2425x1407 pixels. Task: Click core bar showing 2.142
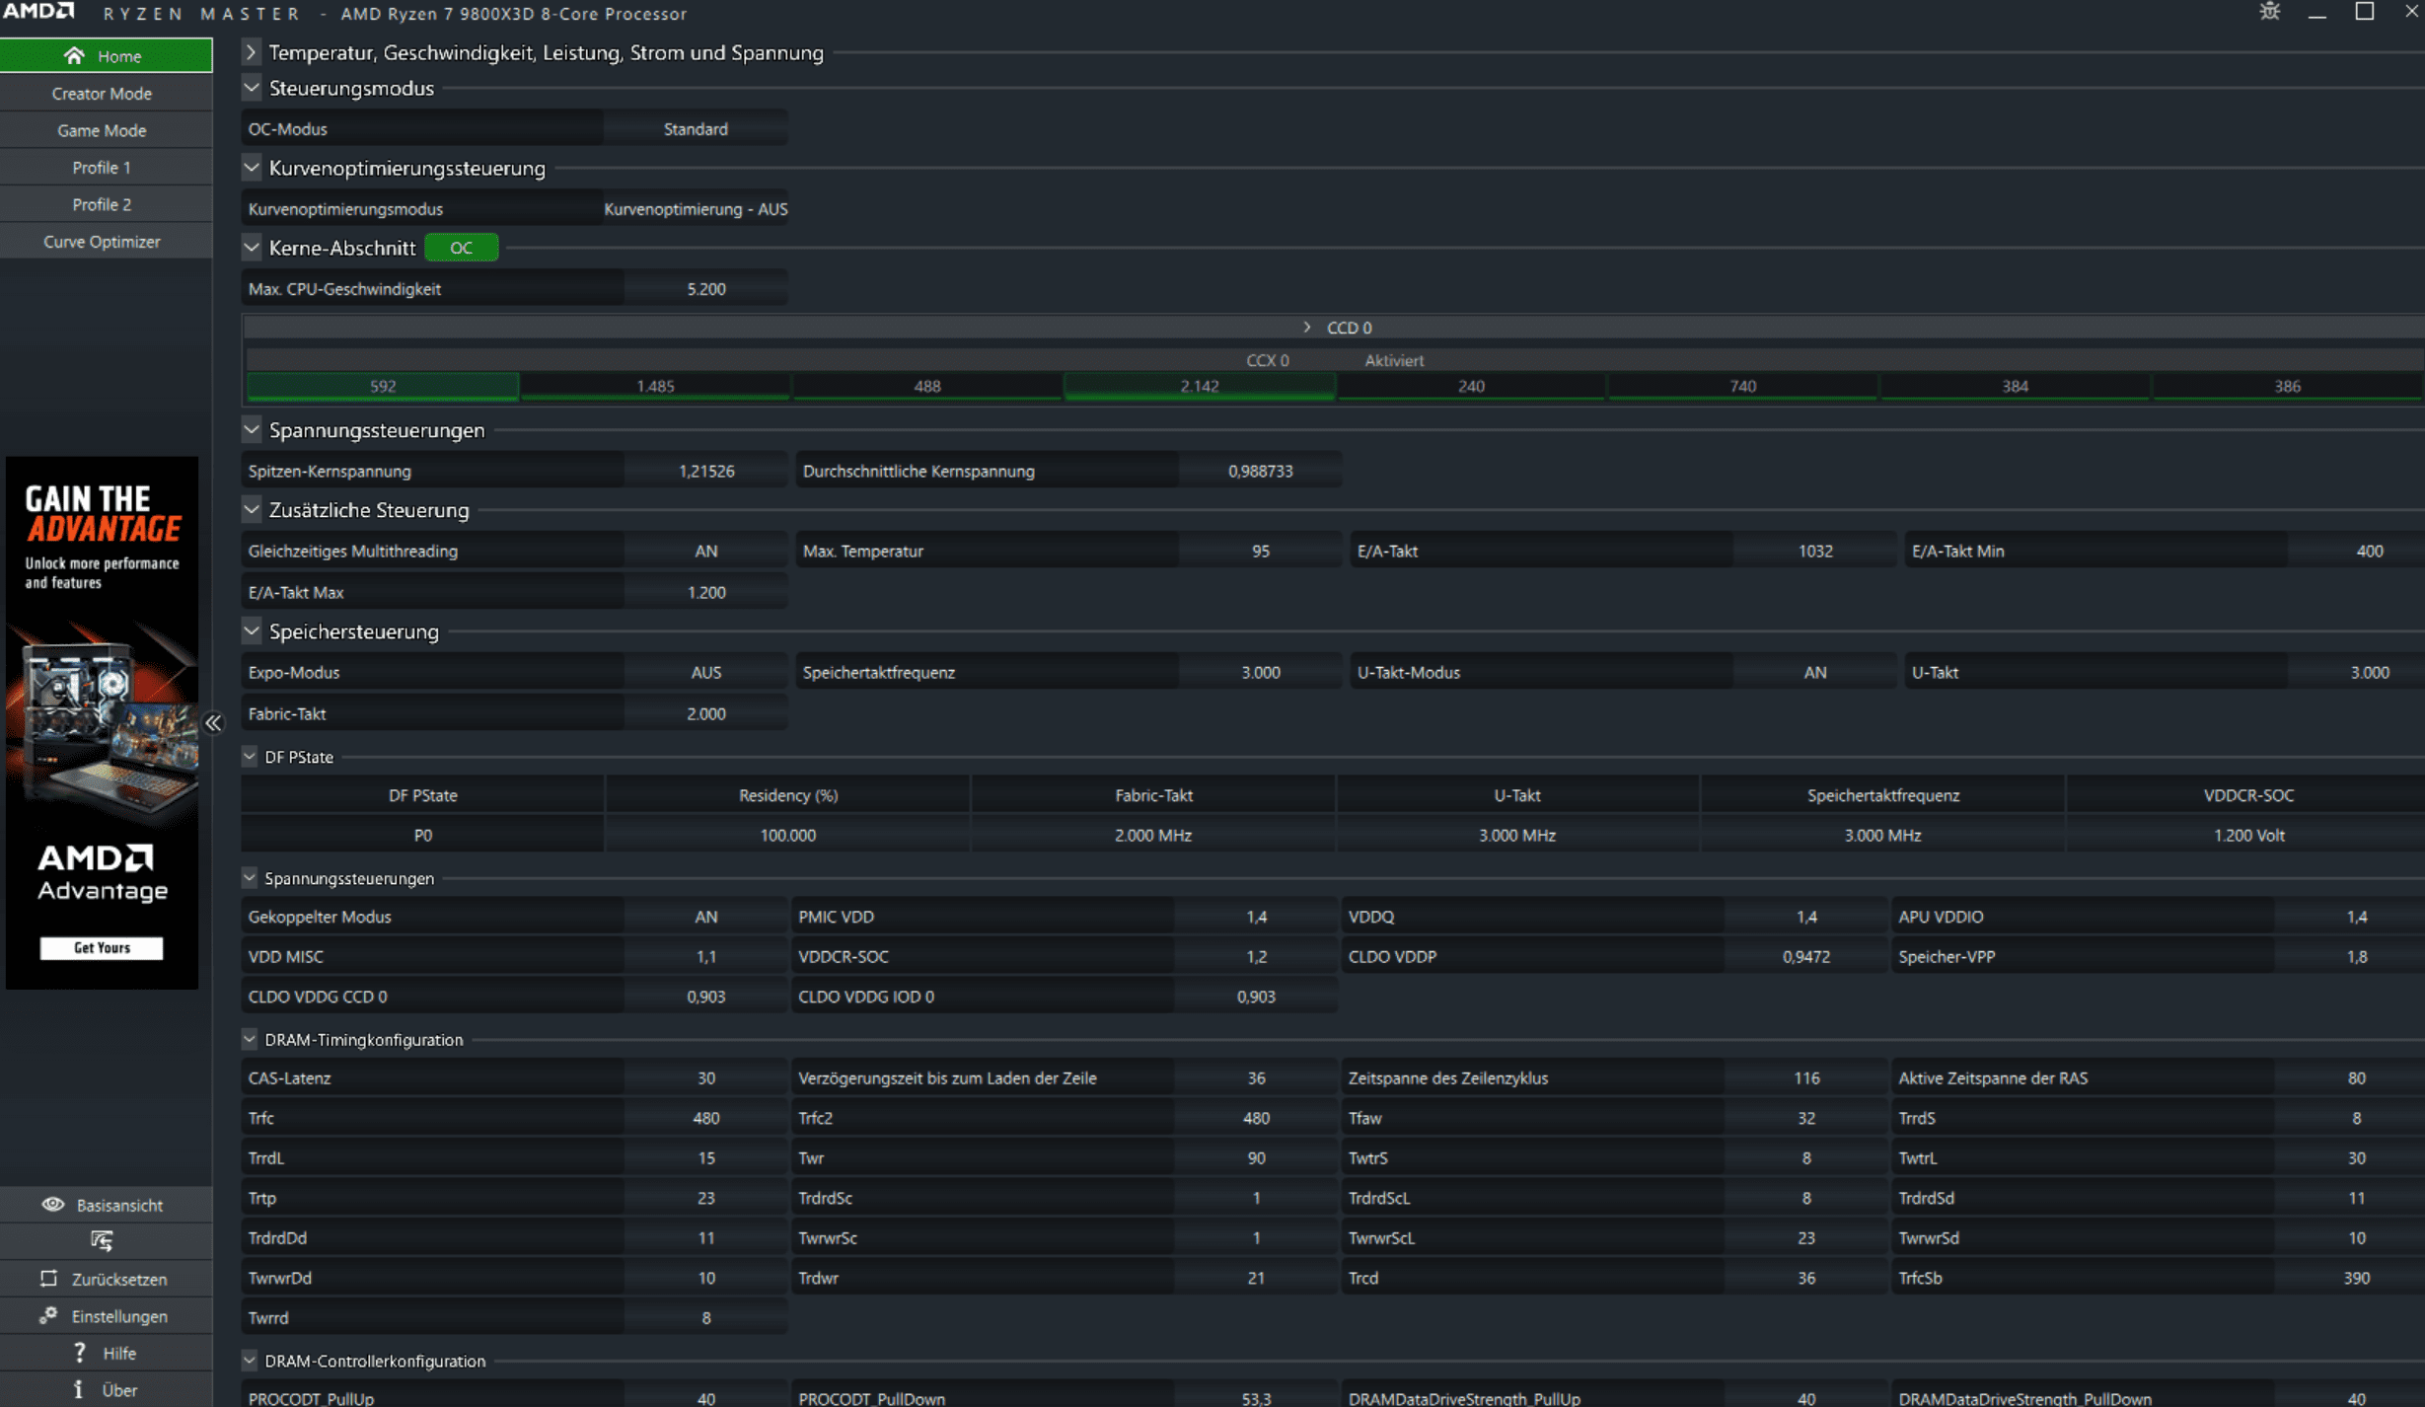1200,386
